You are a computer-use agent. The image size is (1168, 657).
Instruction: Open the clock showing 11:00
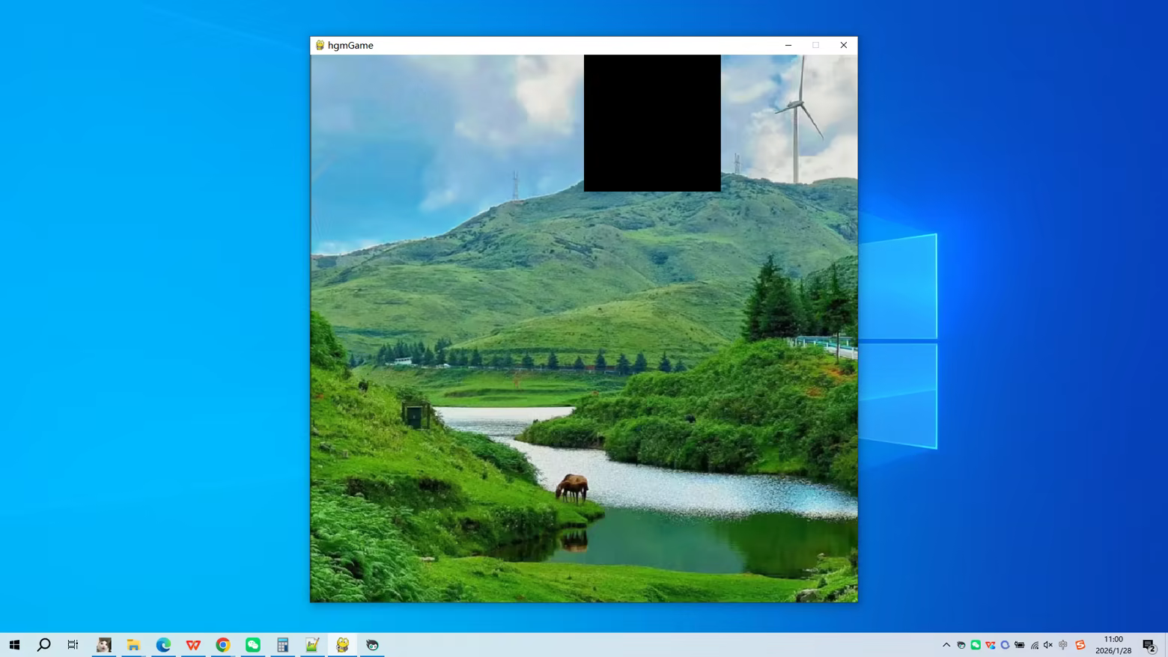point(1113,644)
